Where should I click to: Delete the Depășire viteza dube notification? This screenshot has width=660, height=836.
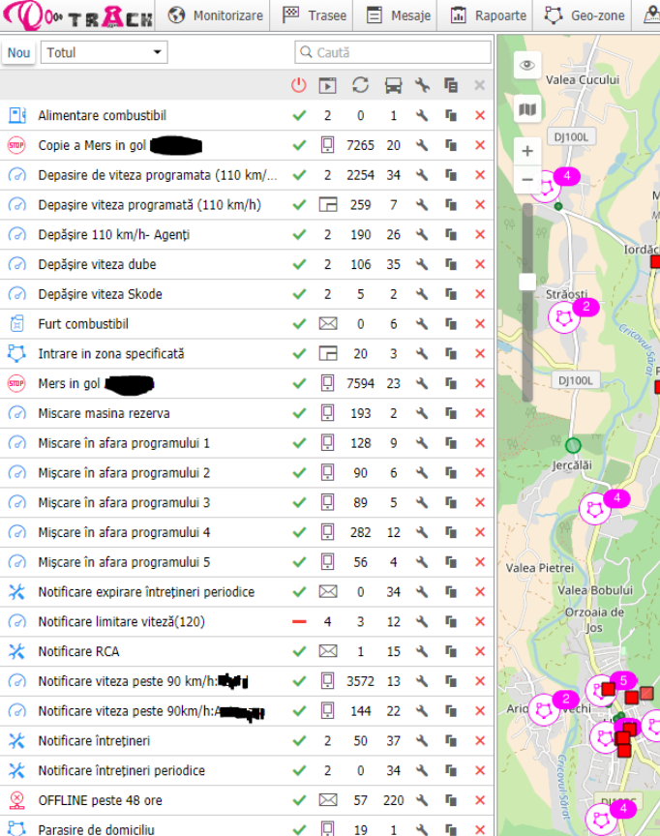479,265
